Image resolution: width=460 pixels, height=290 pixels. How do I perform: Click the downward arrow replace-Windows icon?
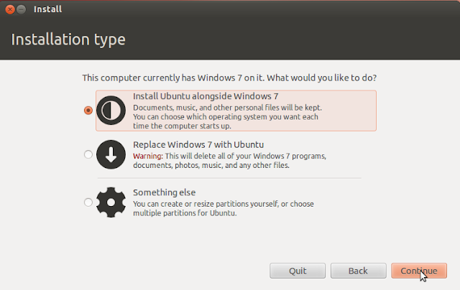111,154
